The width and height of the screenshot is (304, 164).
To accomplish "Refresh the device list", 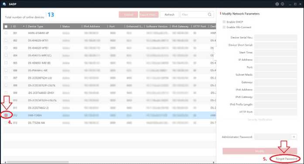I will (x=170, y=14).
